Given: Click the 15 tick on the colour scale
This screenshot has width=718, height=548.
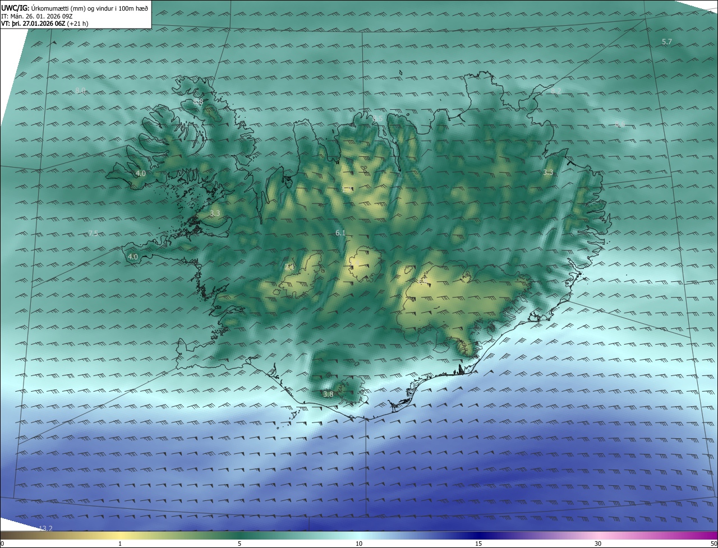Looking at the screenshot, I should pos(478,544).
